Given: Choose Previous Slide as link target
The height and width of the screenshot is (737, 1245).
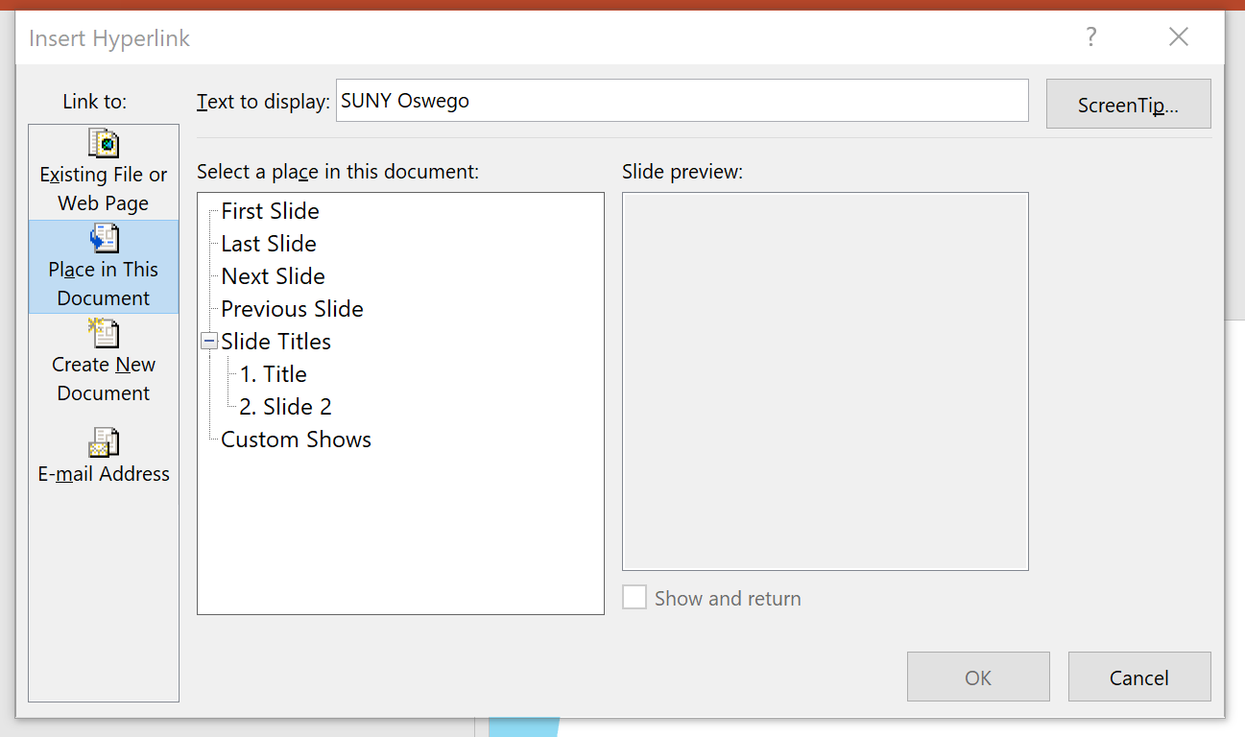Looking at the screenshot, I should click(292, 309).
